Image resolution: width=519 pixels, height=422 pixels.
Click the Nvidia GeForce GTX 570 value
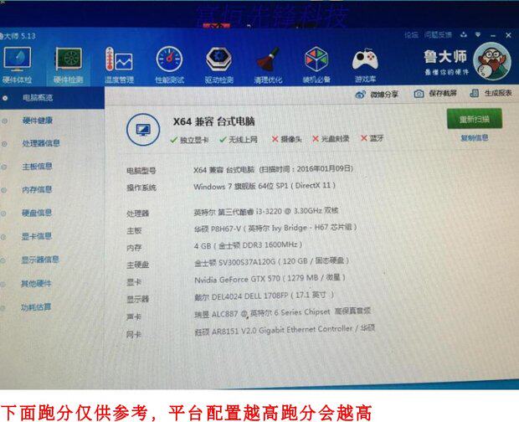(270, 279)
